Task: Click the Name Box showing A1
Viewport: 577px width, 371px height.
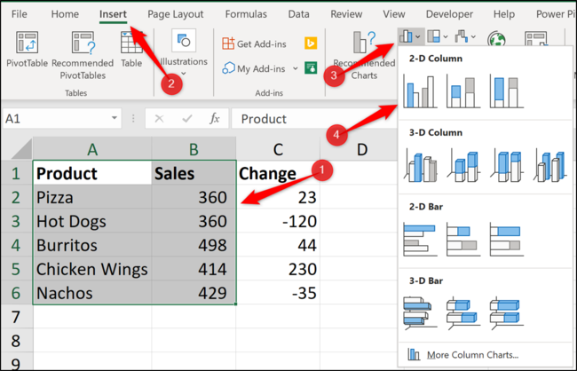Action: pyautogui.click(x=53, y=118)
